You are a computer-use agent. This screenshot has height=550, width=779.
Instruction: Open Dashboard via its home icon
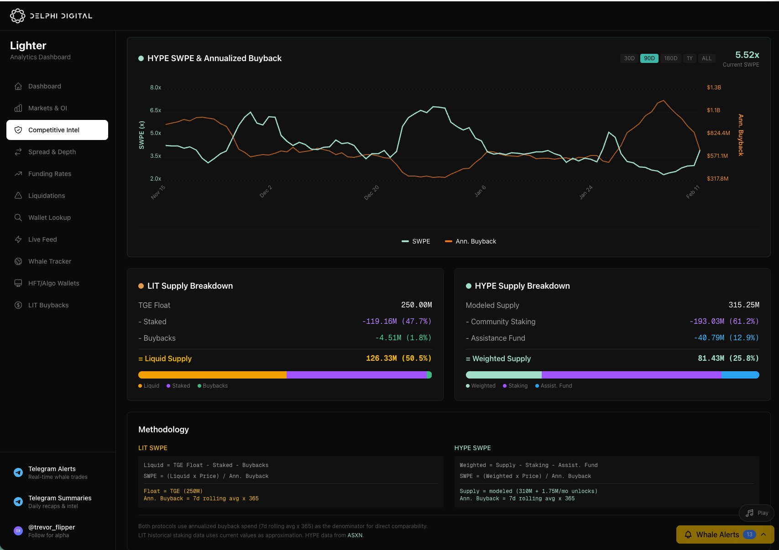click(x=18, y=86)
